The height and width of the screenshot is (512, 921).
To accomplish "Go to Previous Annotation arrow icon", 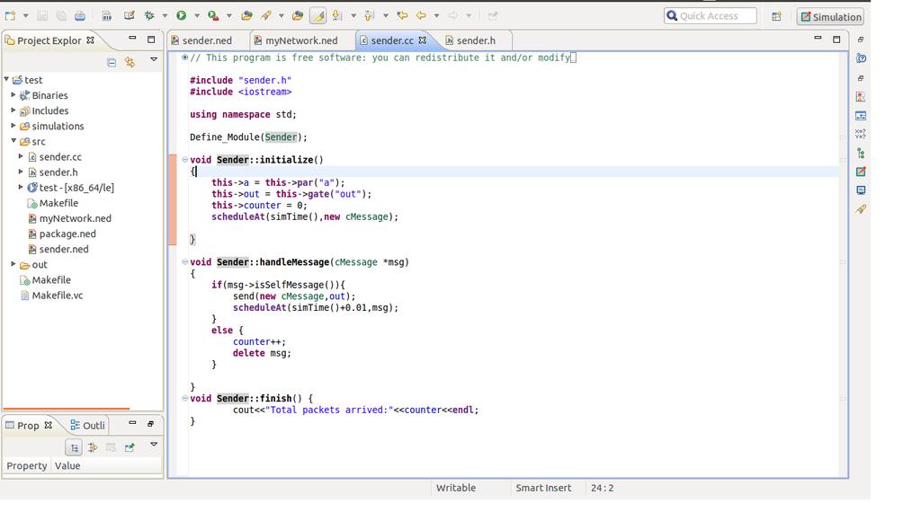I will point(369,16).
